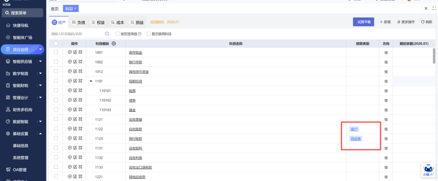Click the vertical scrollbar of the table
This screenshot has width=438, height=181.
[x=434, y=56]
